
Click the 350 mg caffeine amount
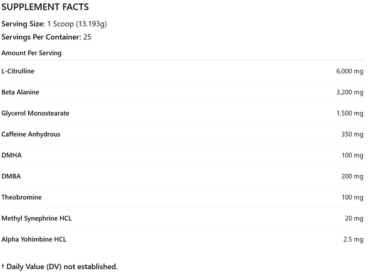point(353,135)
